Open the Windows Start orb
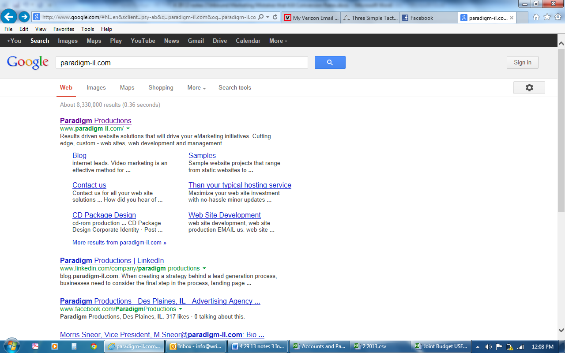Image resolution: width=565 pixels, height=353 pixels. 11,346
